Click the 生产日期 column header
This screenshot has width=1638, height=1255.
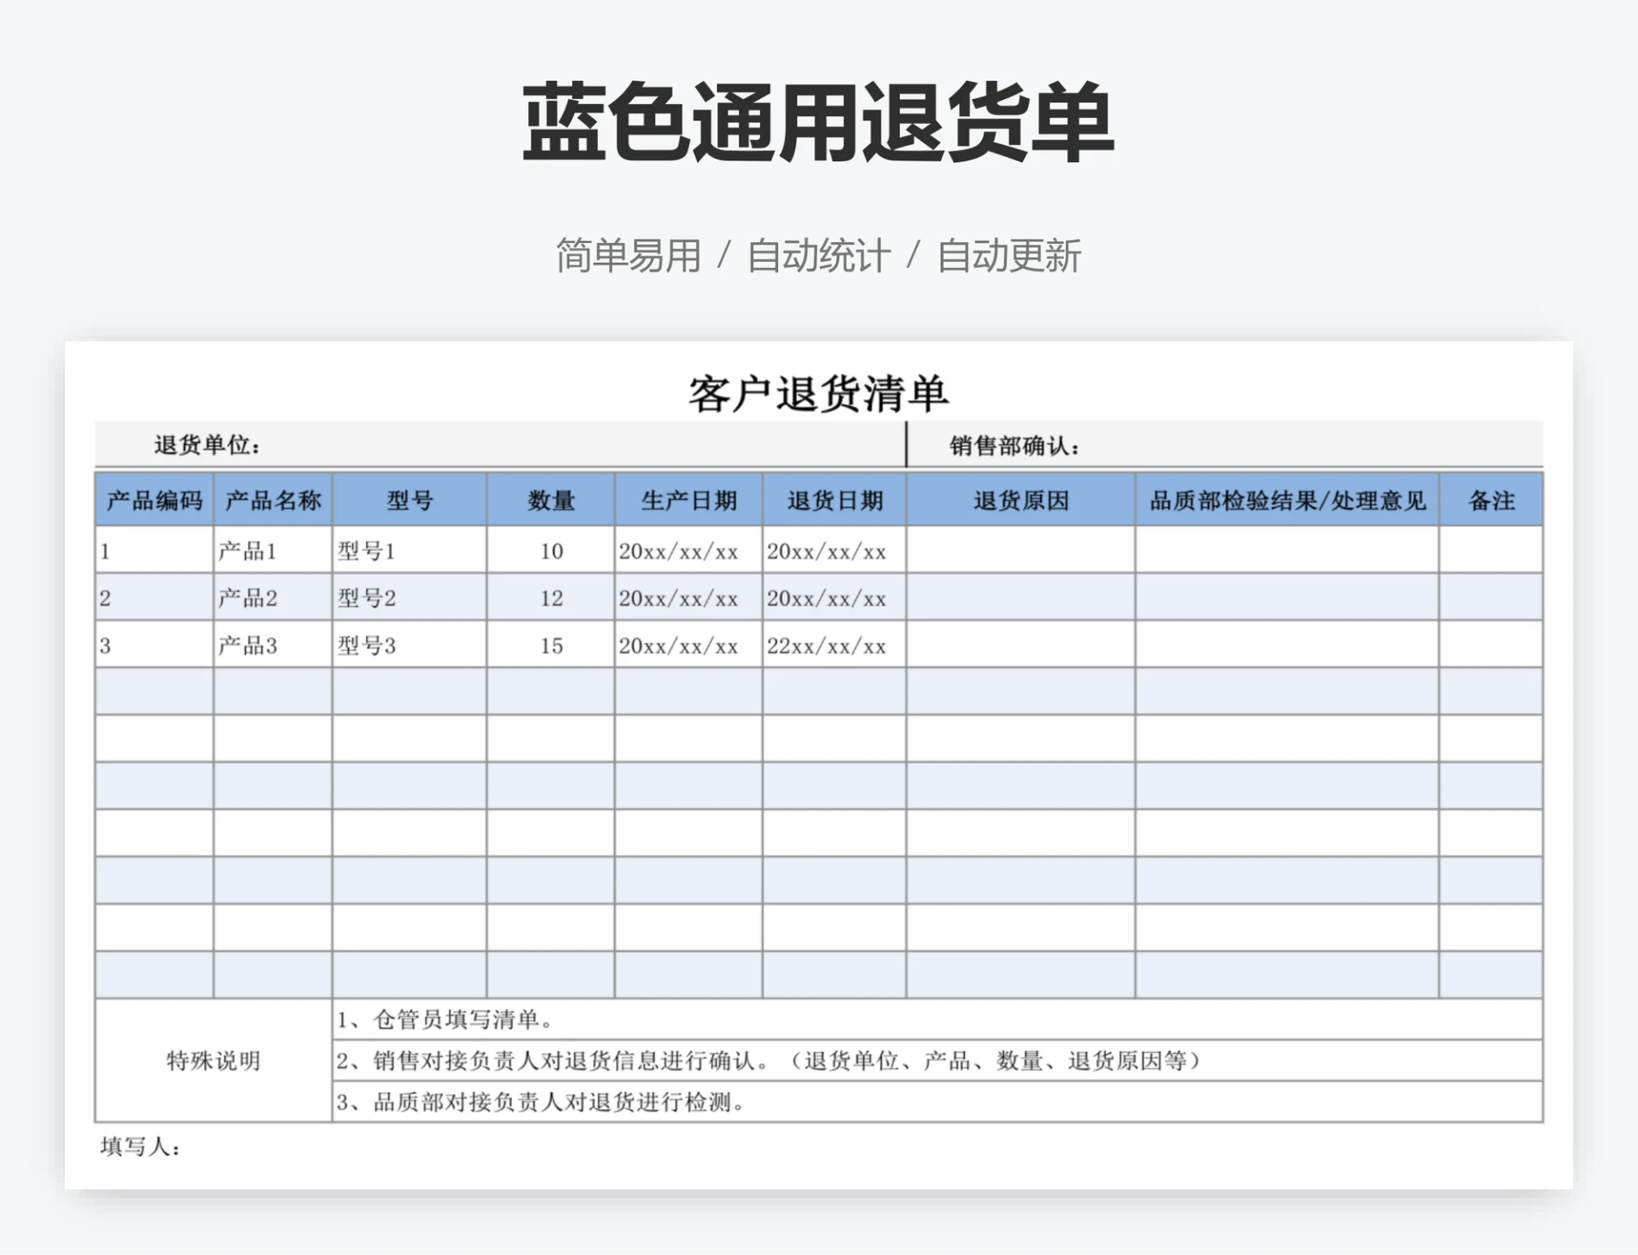click(x=688, y=501)
